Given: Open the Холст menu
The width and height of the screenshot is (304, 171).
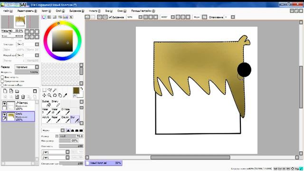Looking at the screenshot, I should pyautogui.click(x=47, y=11).
